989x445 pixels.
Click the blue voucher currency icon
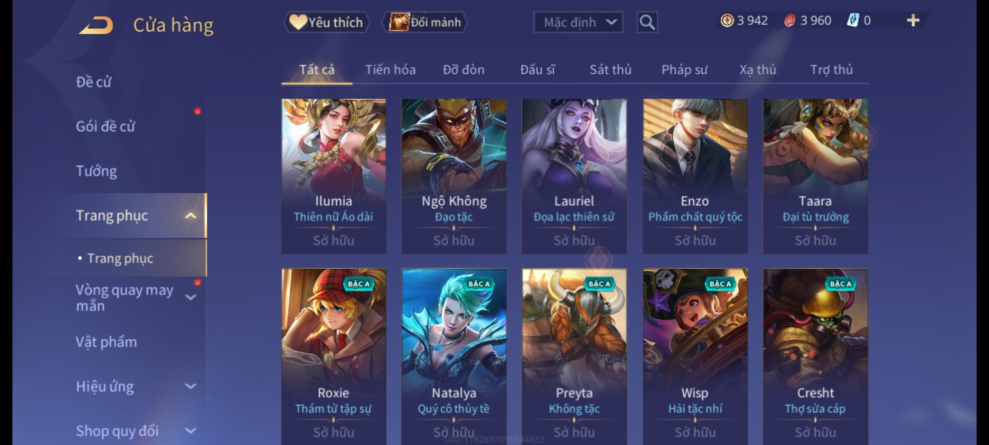pyautogui.click(x=853, y=21)
